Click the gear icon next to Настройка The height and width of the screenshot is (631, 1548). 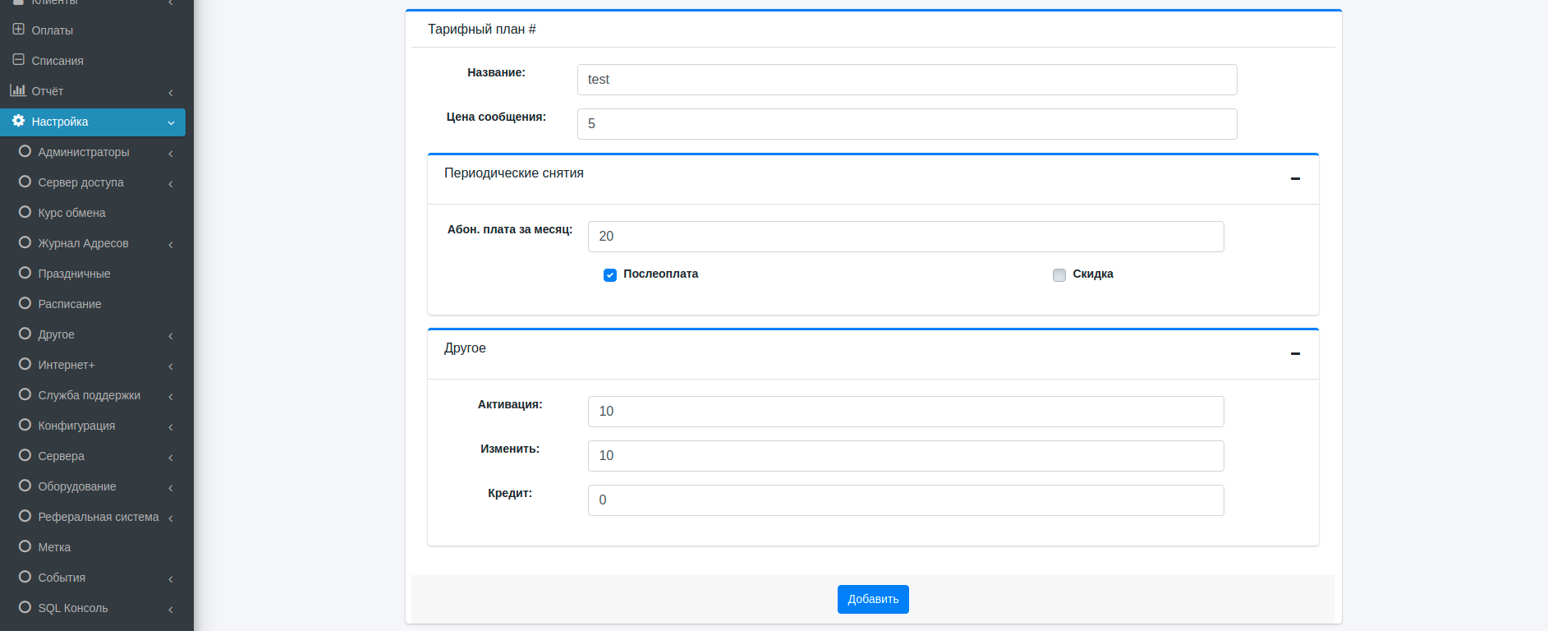coord(18,121)
